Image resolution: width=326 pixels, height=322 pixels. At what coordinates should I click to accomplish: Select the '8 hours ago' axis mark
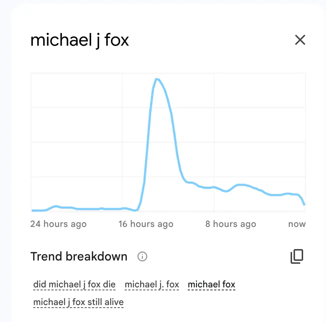click(x=230, y=224)
